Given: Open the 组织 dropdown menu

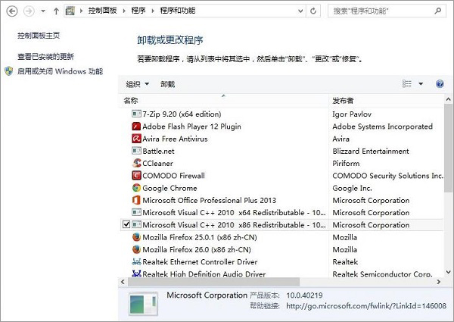Looking at the screenshot, I should (x=137, y=84).
